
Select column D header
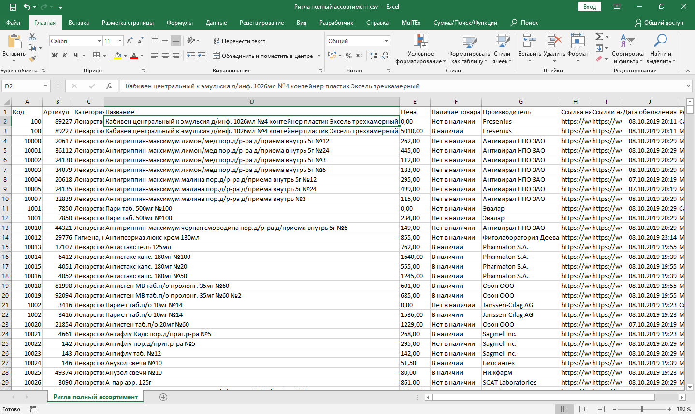click(x=252, y=101)
